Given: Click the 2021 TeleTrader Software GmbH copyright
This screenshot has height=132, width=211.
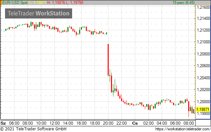Looking at the screenshot, I should pyautogui.click(x=33, y=129).
